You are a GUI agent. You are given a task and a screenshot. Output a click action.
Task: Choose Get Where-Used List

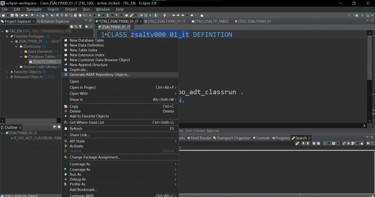[120, 122]
